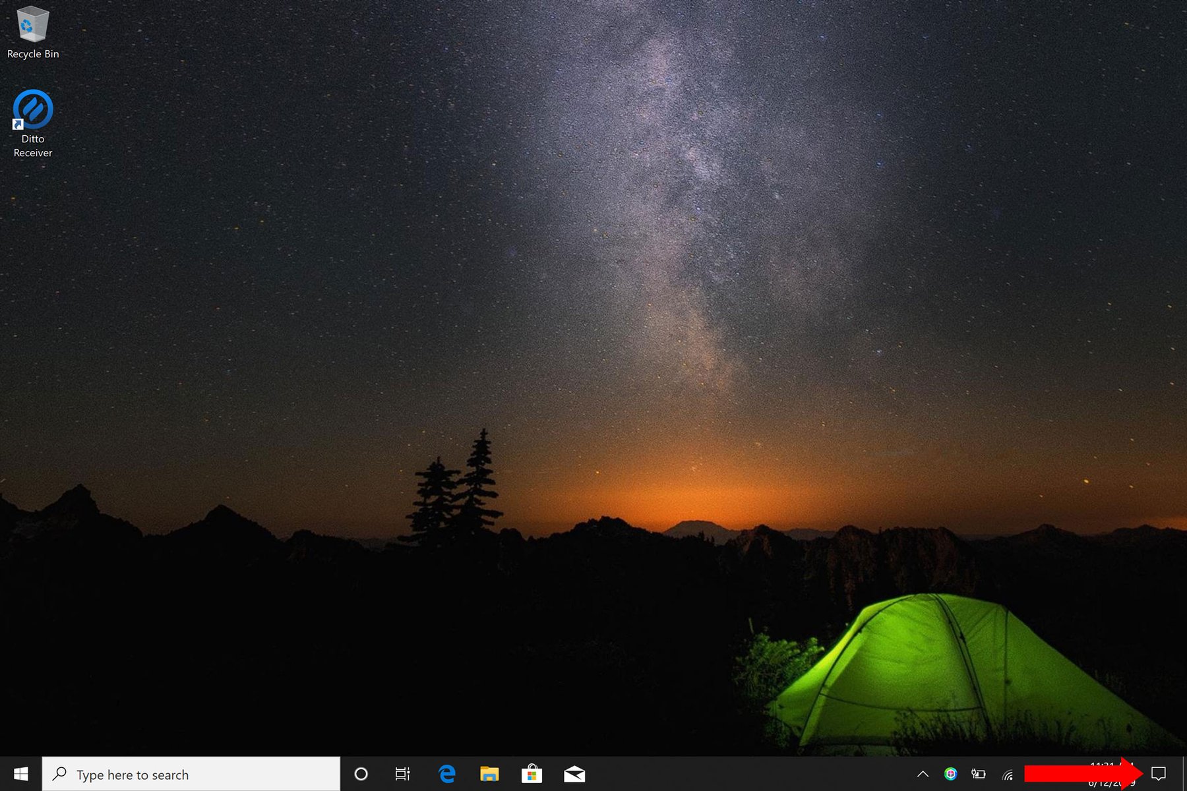Launch the Microsoft Store

click(532, 774)
